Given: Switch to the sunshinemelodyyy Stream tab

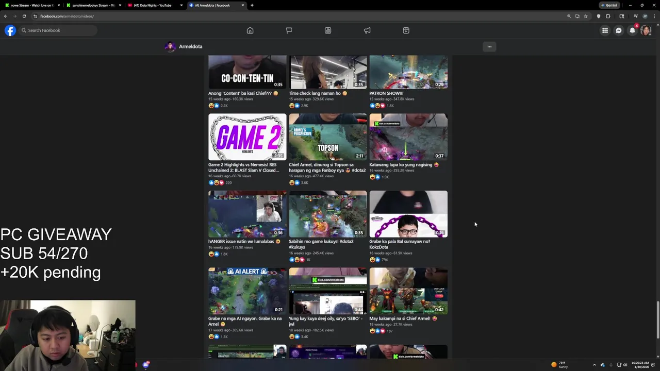Looking at the screenshot, I should point(93,5).
